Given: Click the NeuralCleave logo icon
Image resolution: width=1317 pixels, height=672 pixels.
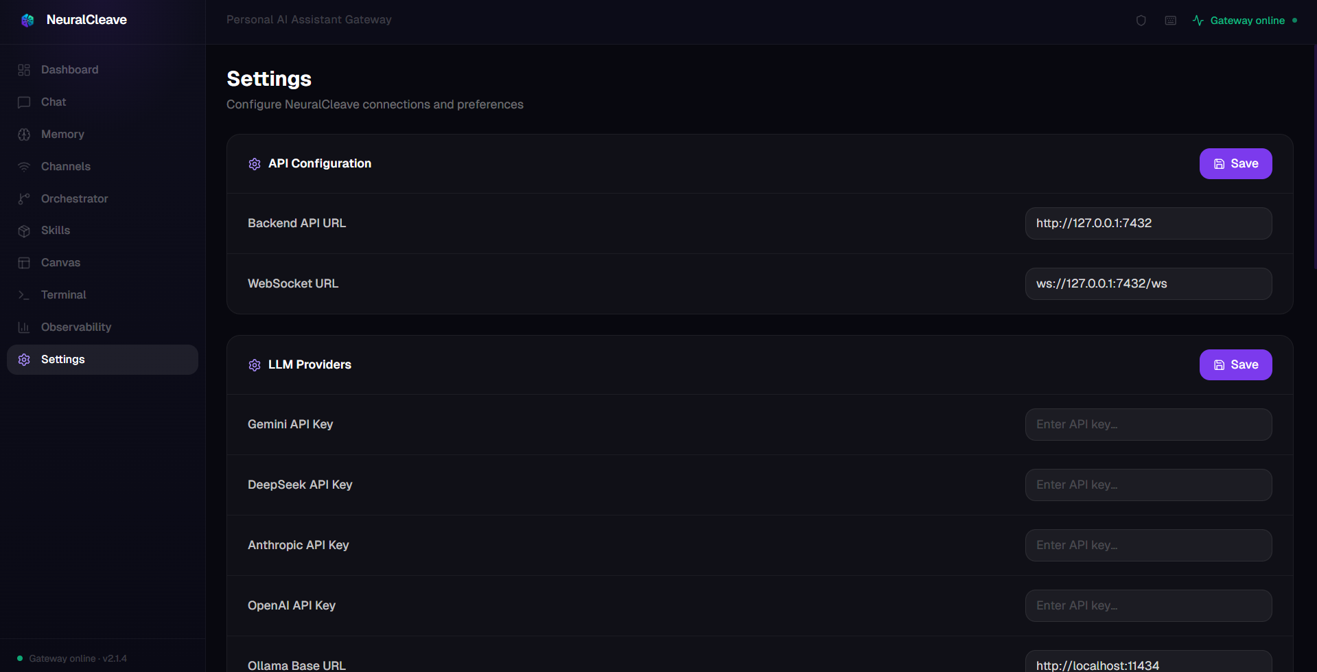Looking at the screenshot, I should (27, 21).
